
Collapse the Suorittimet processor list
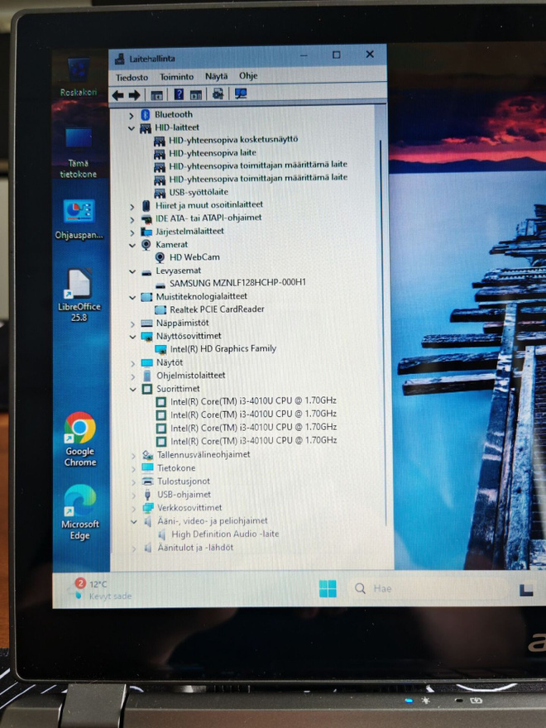133,389
